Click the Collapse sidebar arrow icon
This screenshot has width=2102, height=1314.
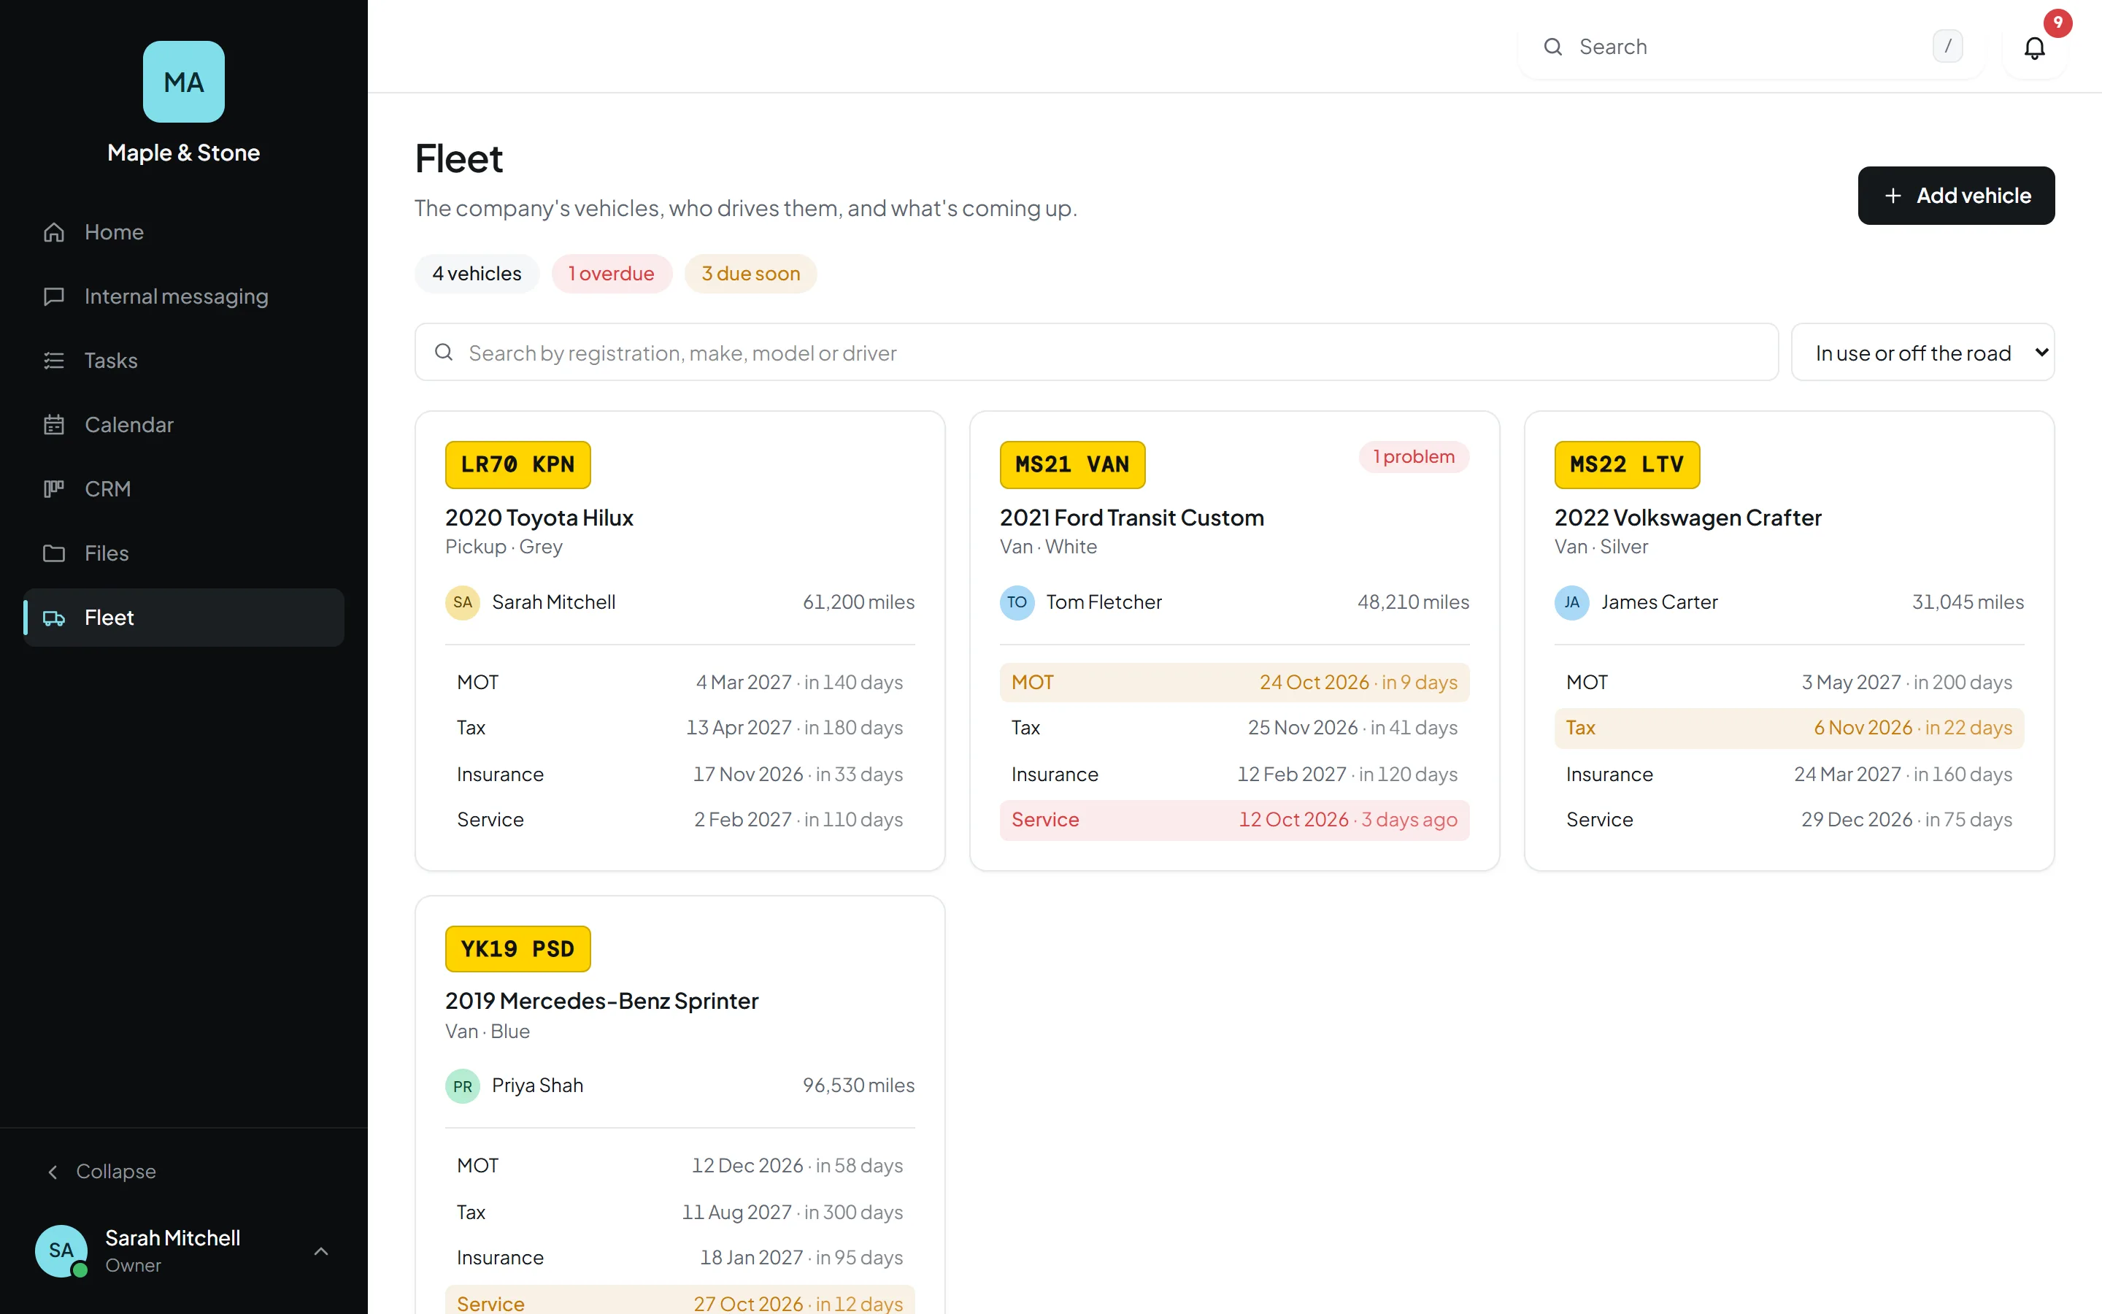tap(53, 1172)
